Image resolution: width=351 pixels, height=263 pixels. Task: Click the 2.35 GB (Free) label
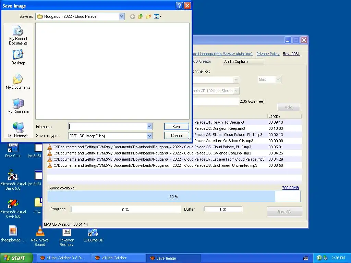tap(252, 101)
